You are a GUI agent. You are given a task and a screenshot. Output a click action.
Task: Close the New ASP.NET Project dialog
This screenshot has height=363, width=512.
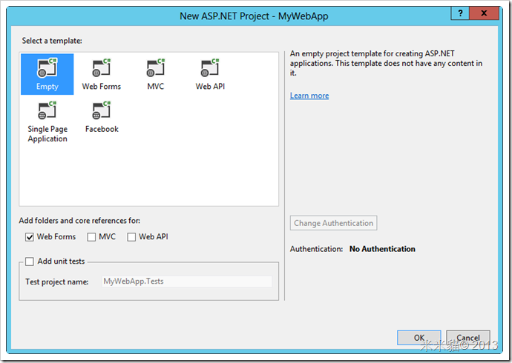(484, 13)
